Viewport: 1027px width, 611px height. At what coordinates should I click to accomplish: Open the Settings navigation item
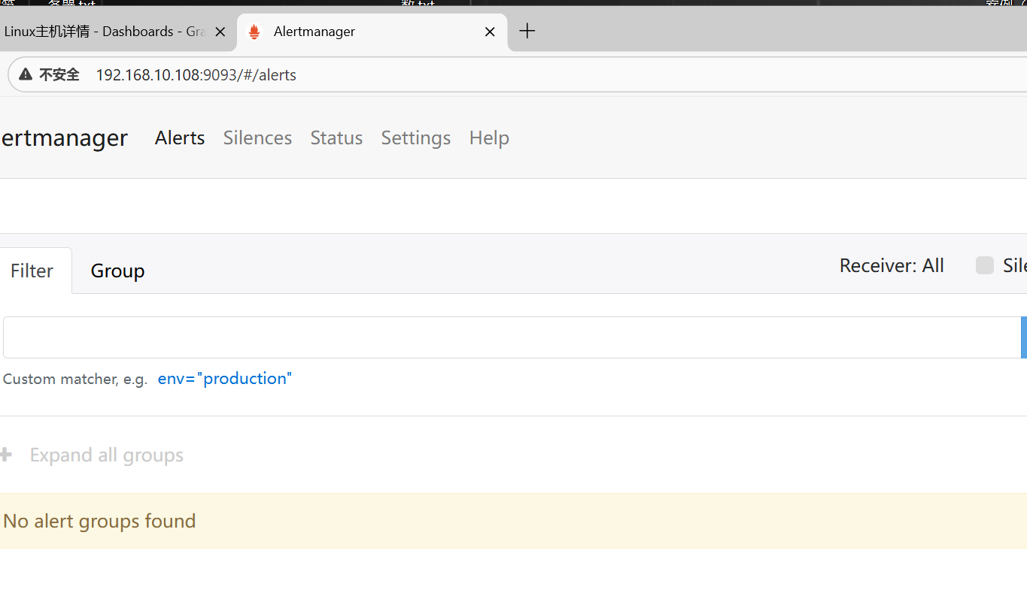[x=416, y=138]
